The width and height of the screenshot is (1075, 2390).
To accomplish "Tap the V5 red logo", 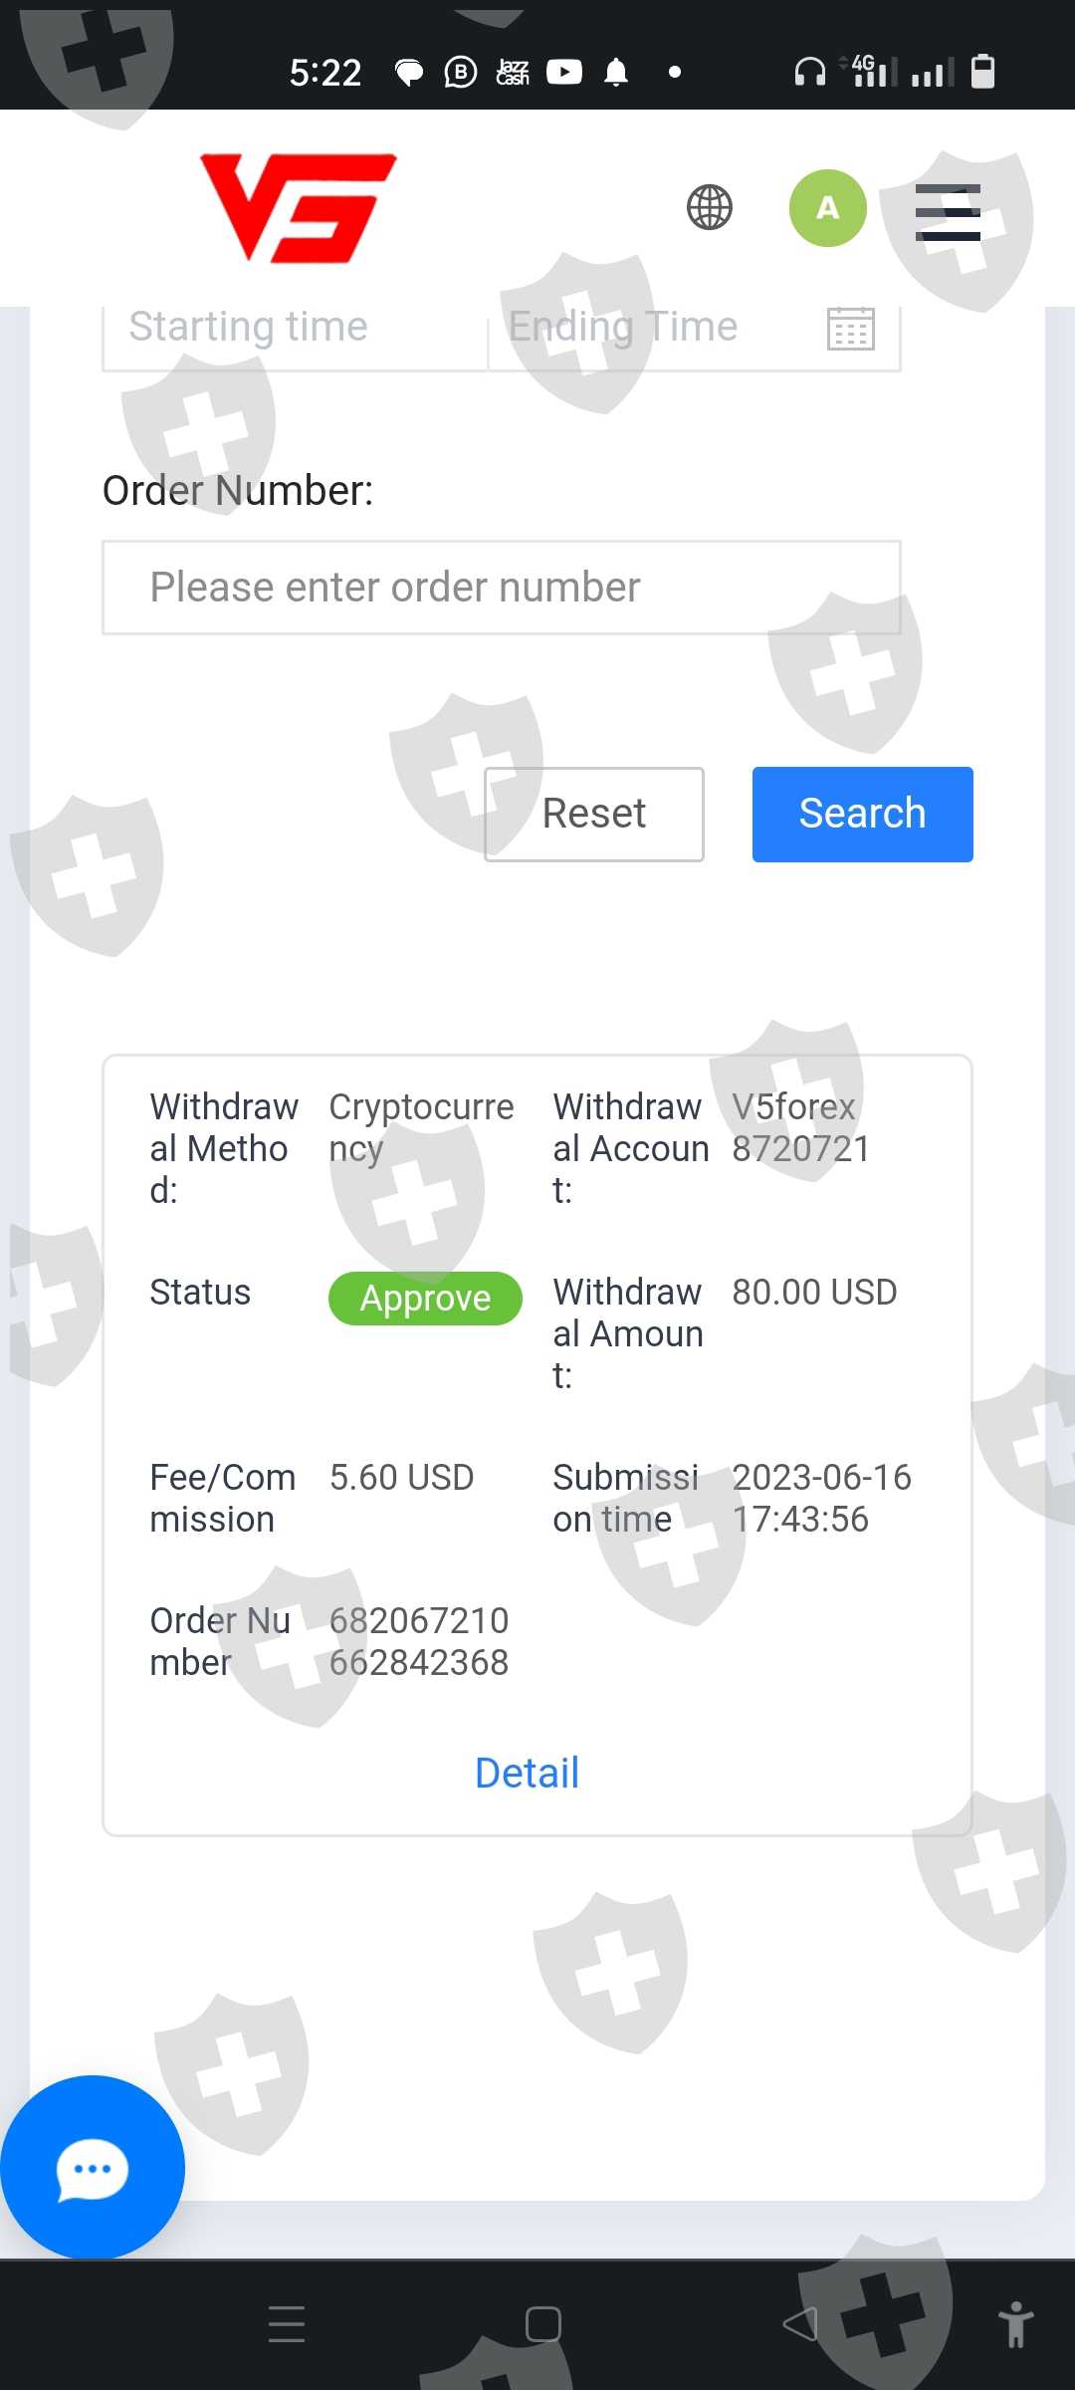I will (298, 208).
